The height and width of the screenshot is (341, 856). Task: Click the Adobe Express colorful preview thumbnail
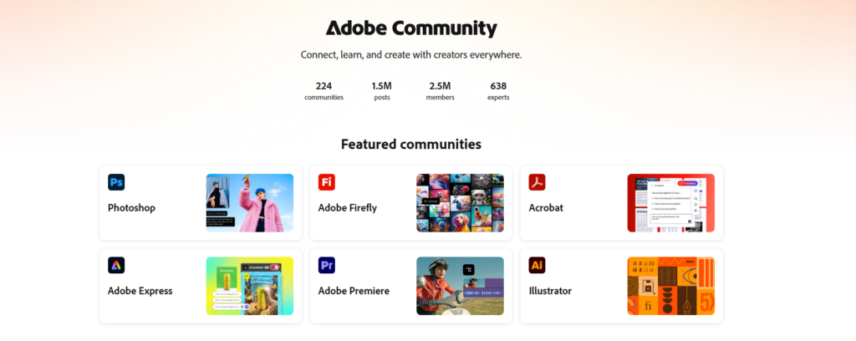(x=249, y=286)
